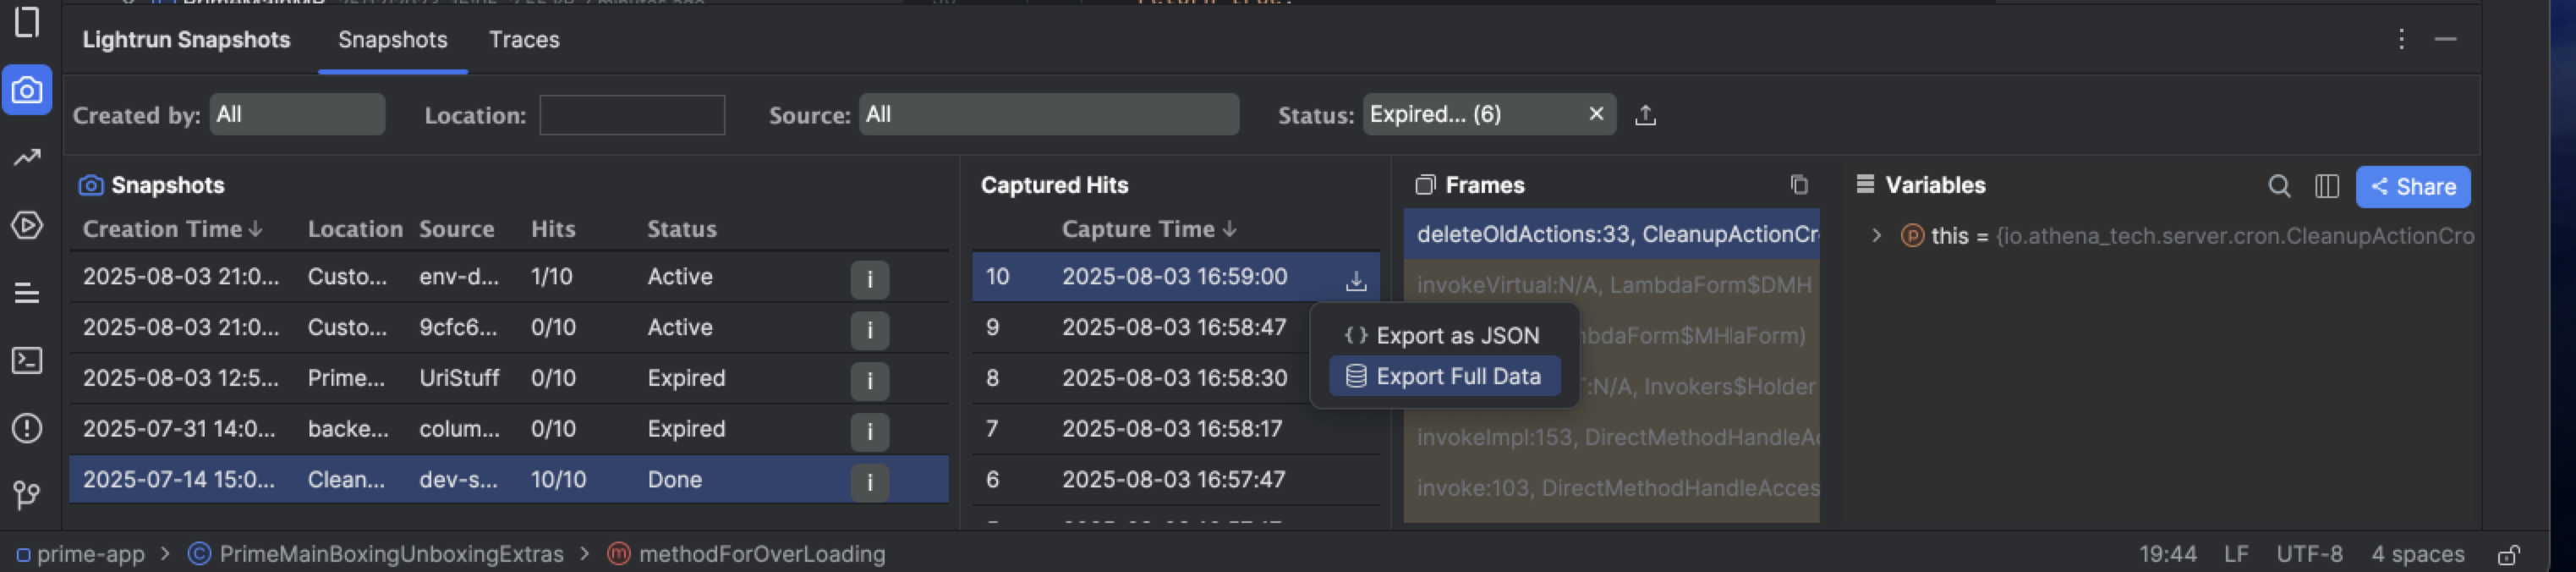Click download icon on captured hit 10
2576x572 pixels.
tap(1355, 280)
